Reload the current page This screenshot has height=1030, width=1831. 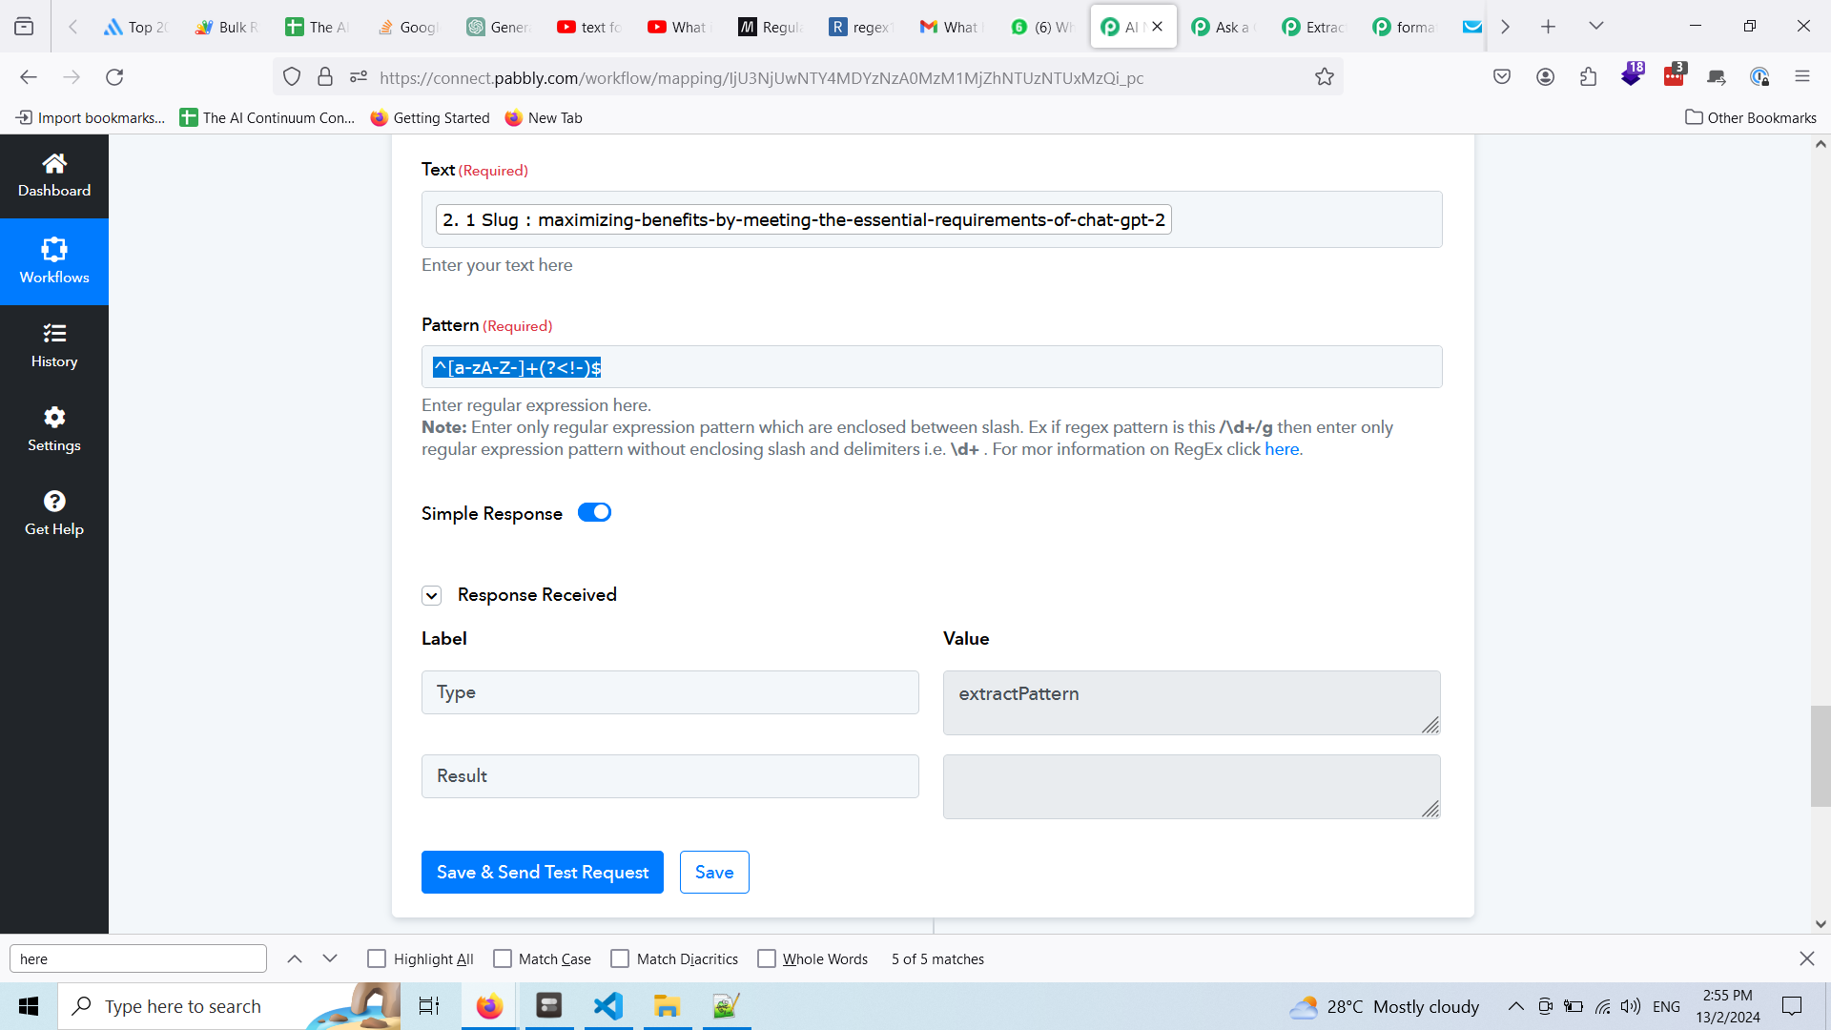click(x=114, y=77)
